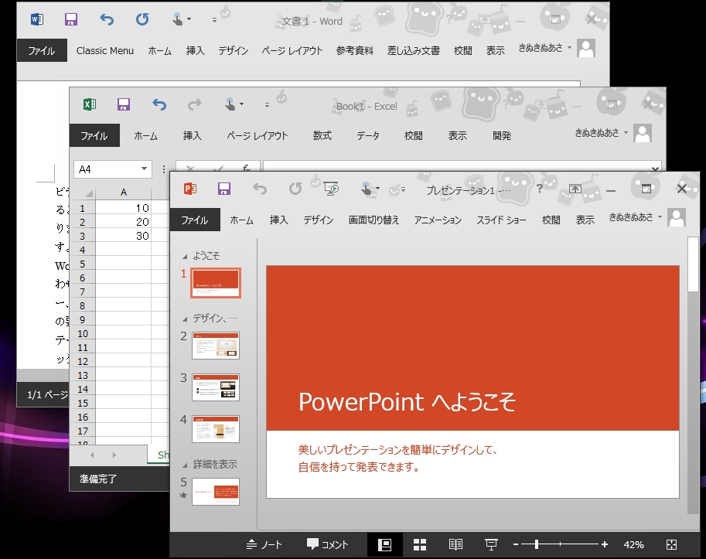Screen dimensions: 706x559
Task: Select slide 2 thumbnail
Action: [216, 346]
